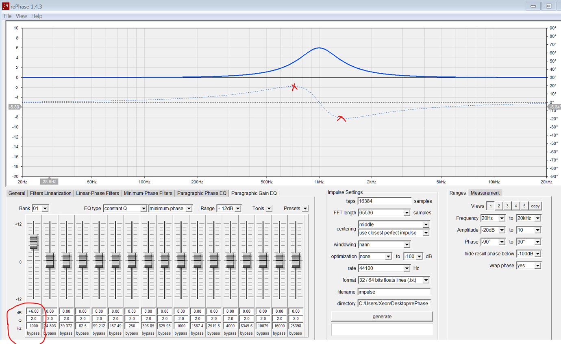Open the EQ type dropdown
The width and height of the screenshot is (561, 344).
click(x=124, y=208)
